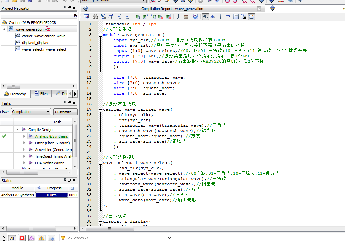Collapse the carrier_wave code block at line 17
Image resolution: width=345 pixels, height=241 pixels.
tap(100, 109)
